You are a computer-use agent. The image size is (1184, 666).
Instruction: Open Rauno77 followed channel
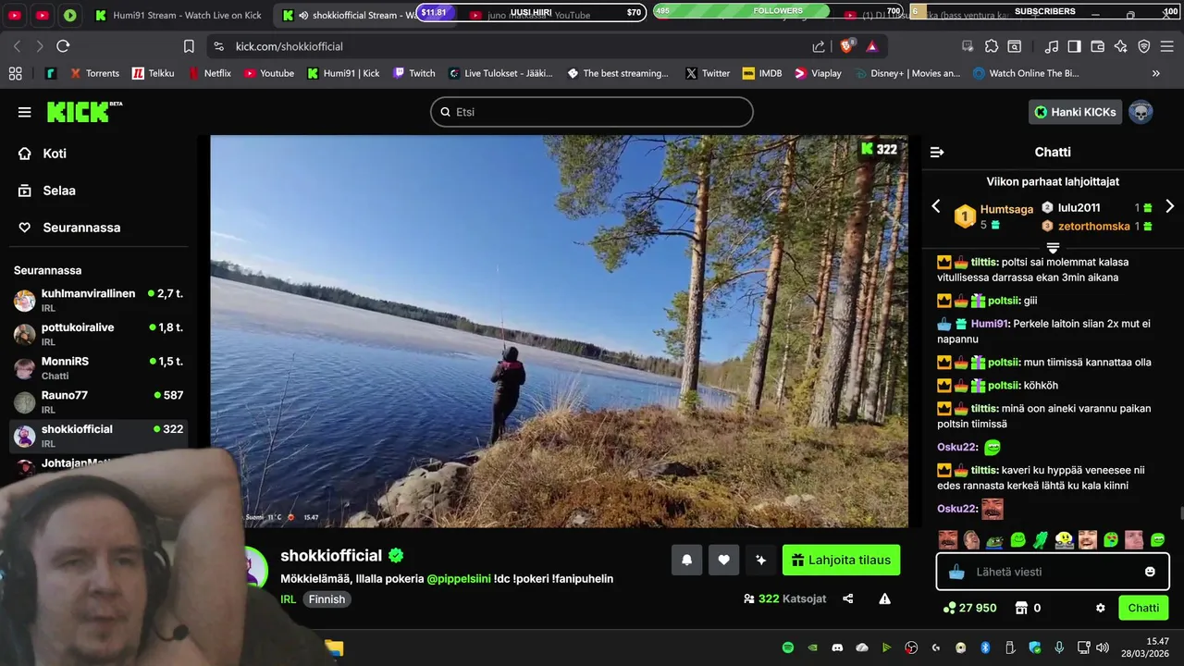click(99, 401)
